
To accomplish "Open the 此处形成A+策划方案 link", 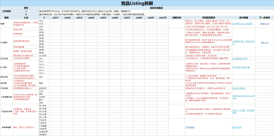I will click(x=241, y=67).
